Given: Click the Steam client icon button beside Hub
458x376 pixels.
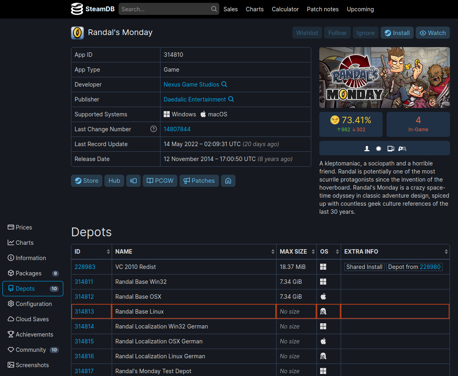Looking at the screenshot, I should [x=133, y=181].
